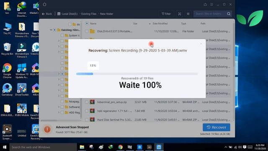Click Hard Disk Sentinel Pro archive icon
Viewport: 268px width, 151px height.
(x=92, y=120)
